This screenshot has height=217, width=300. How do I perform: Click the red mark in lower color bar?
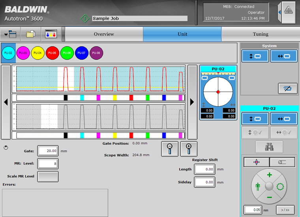(x=131, y=135)
